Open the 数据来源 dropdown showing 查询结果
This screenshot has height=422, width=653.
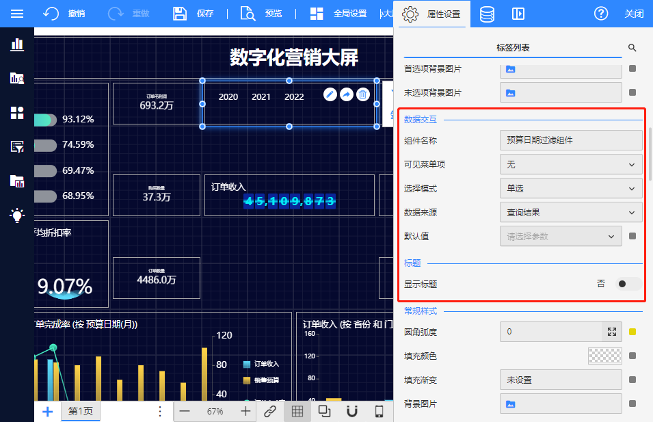570,212
